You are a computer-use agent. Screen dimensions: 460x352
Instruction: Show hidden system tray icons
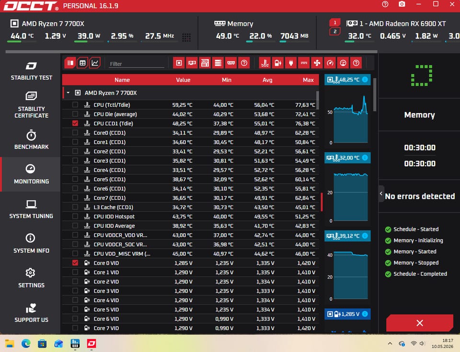point(390,343)
